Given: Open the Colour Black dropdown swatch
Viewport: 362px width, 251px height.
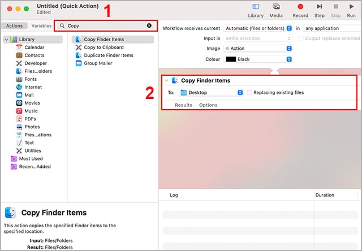Looking at the screenshot, I should coord(257,59).
